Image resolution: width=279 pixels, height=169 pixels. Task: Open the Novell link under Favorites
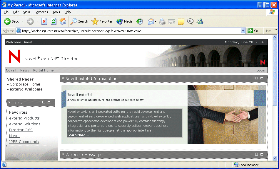click(15, 136)
